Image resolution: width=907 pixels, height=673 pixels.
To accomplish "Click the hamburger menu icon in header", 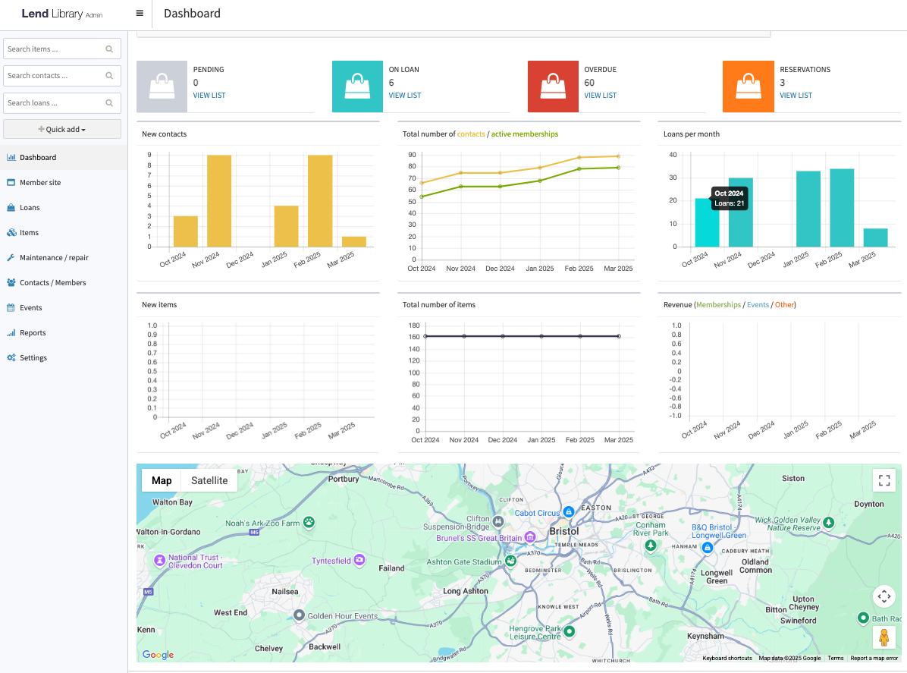I will click(140, 14).
